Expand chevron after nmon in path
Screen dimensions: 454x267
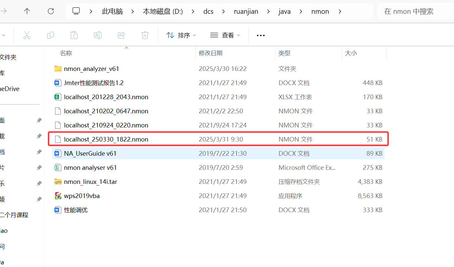340,11
